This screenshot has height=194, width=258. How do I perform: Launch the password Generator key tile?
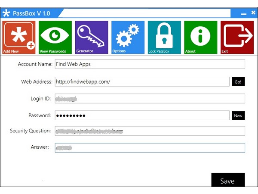click(x=92, y=38)
